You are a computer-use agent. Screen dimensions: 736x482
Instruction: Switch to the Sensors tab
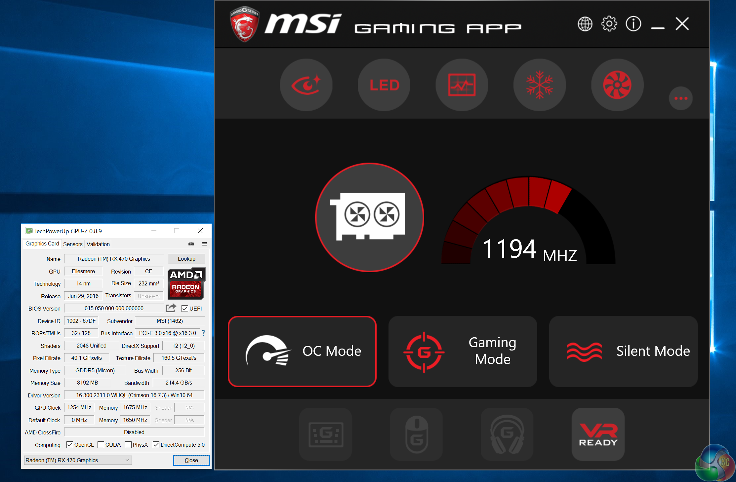[x=73, y=244]
